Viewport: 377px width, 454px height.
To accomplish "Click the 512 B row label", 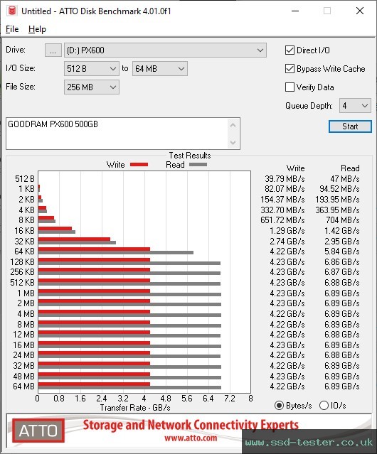I will (x=25, y=179).
